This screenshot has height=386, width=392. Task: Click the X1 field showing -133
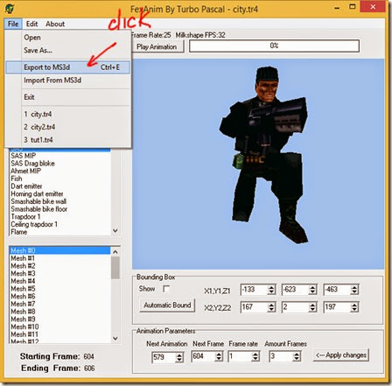point(254,290)
